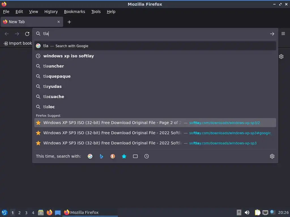290x217 pixels.
Task: Select the 'tlayudas' suggestion
Action: 155,86
